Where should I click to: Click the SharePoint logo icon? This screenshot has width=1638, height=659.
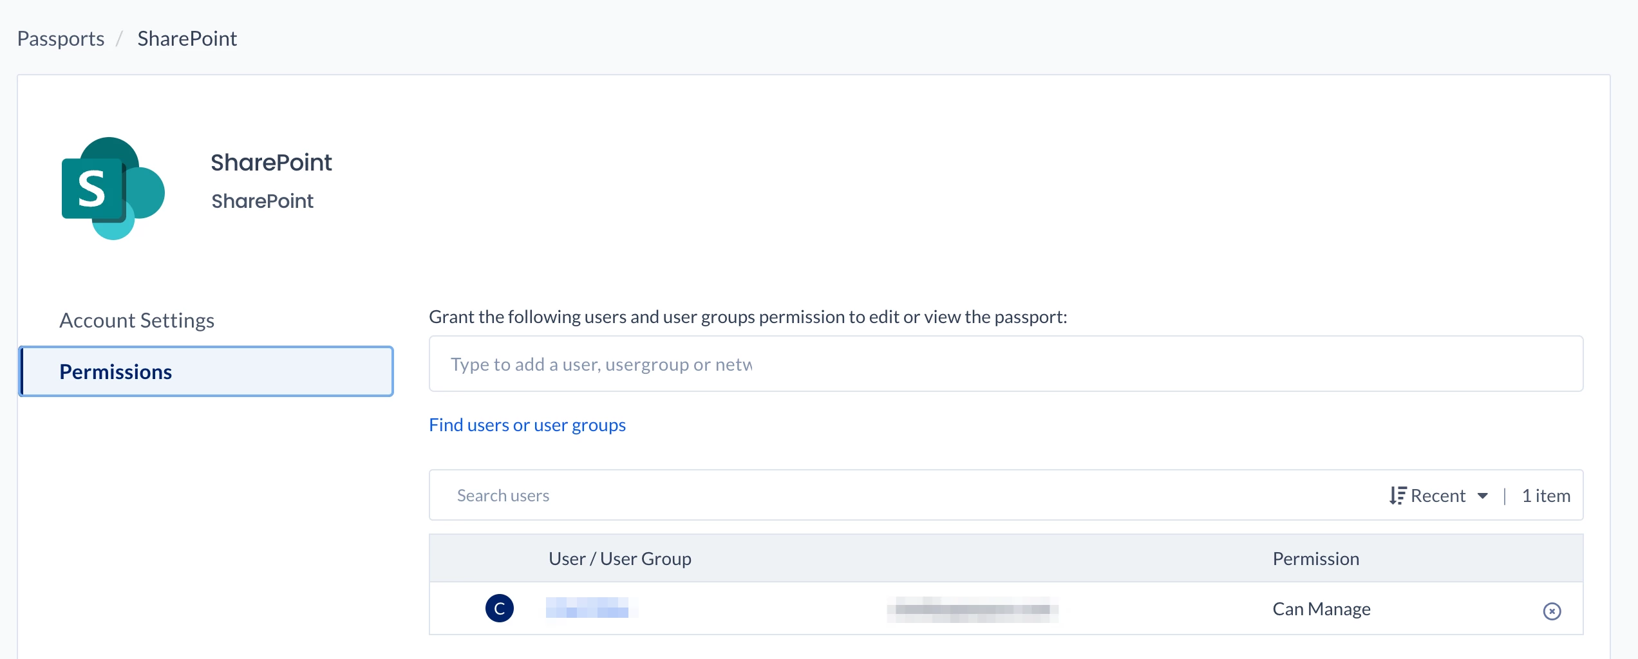[x=113, y=188]
